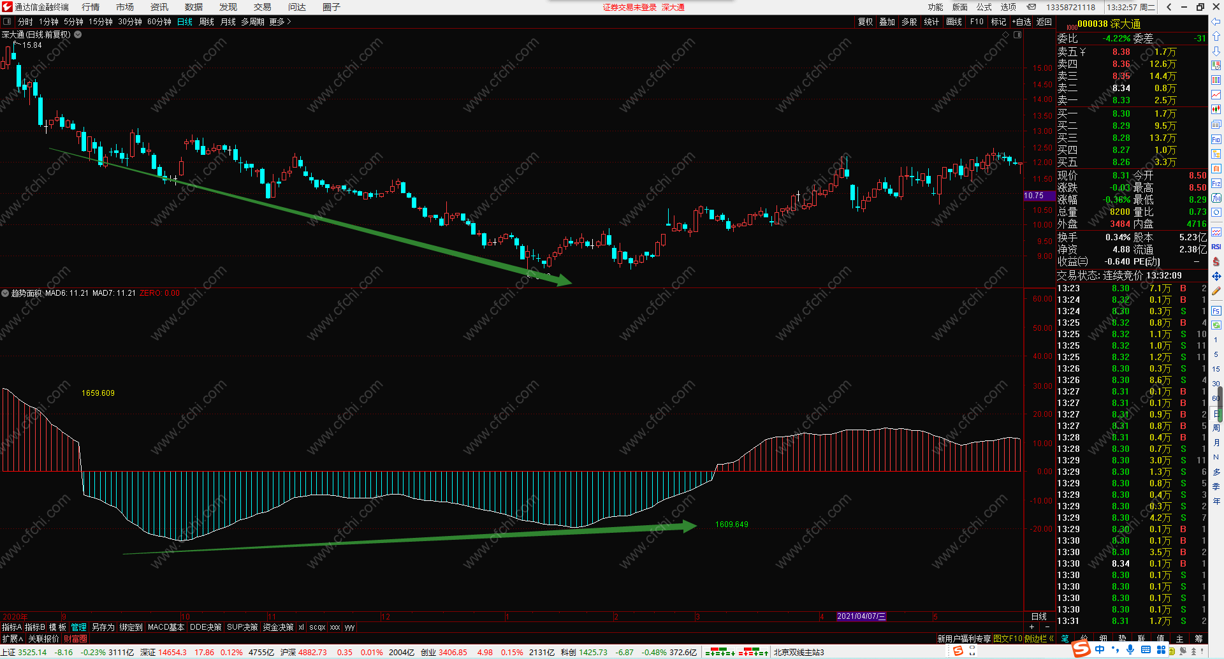Open the F12 trading sidebar icon
Viewport: 1224px width, 659px height.
[x=1216, y=183]
